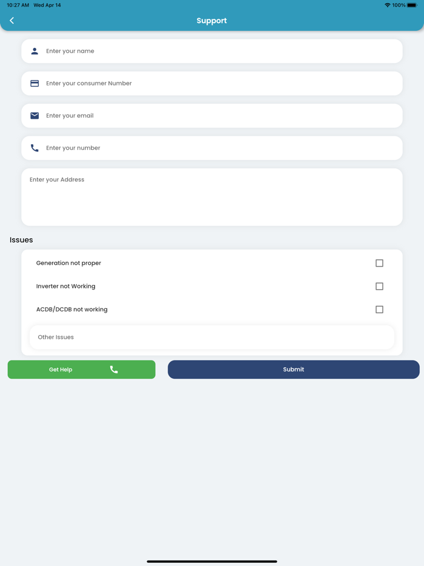The width and height of the screenshot is (424, 566).
Task: Tap the battery status icon
Action: click(x=412, y=5)
